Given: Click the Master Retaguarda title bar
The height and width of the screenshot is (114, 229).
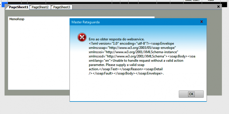Looking at the screenshot, I should pos(138,22).
